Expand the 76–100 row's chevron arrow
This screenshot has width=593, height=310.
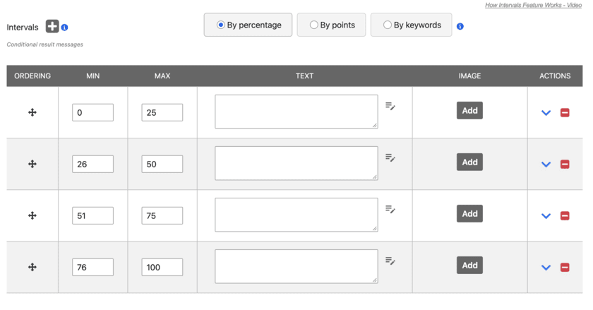pyautogui.click(x=546, y=268)
